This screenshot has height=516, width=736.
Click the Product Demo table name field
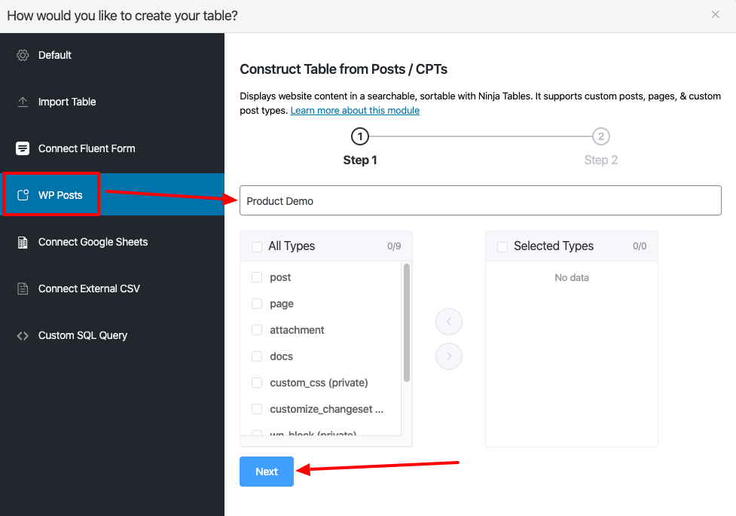click(480, 201)
